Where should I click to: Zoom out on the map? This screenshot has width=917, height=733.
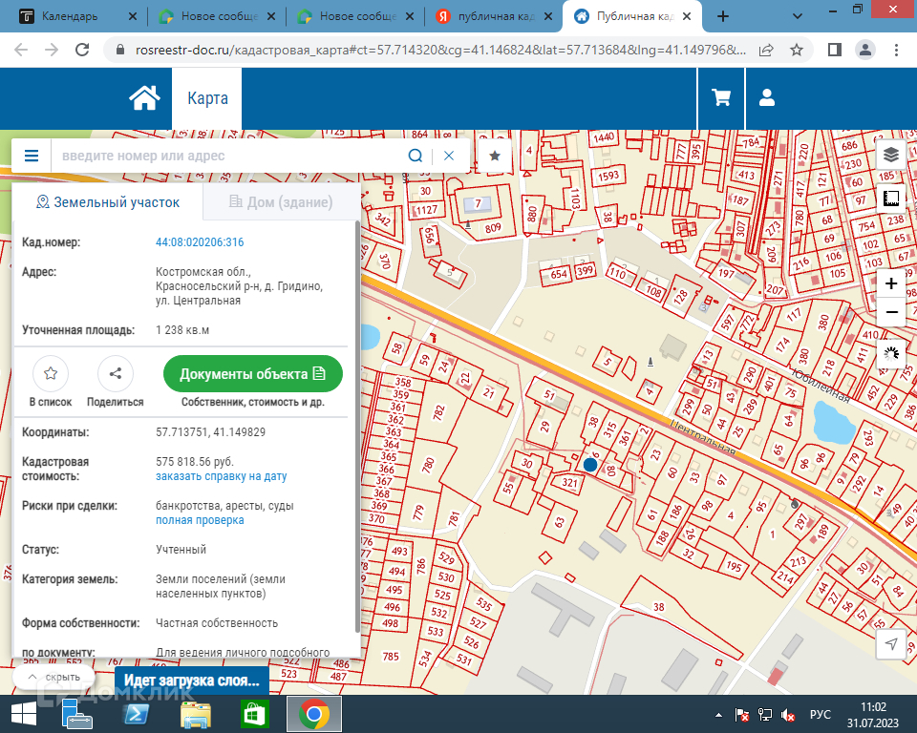890,312
